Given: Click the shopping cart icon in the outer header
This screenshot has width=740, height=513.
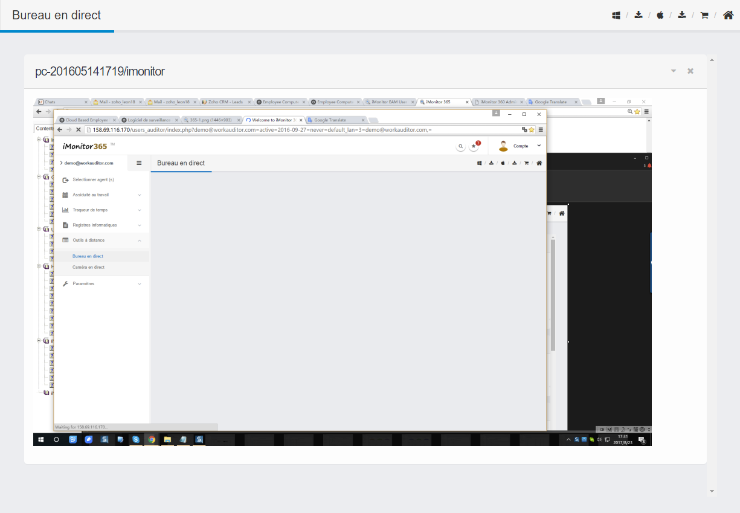Looking at the screenshot, I should [x=704, y=15].
